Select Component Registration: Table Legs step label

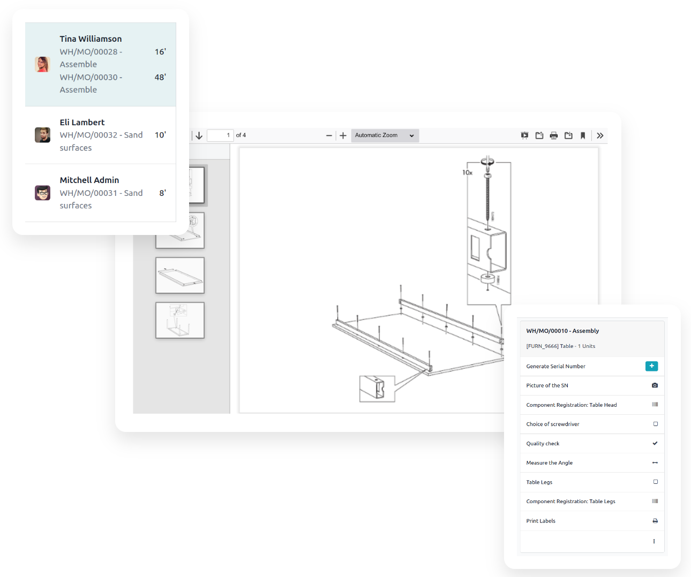click(570, 501)
